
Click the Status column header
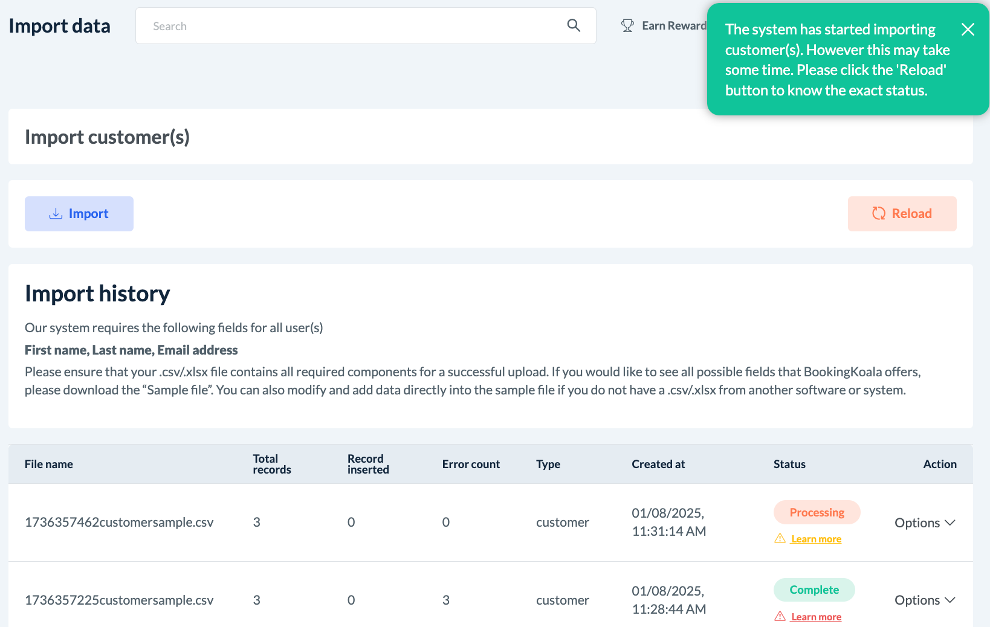789,464
